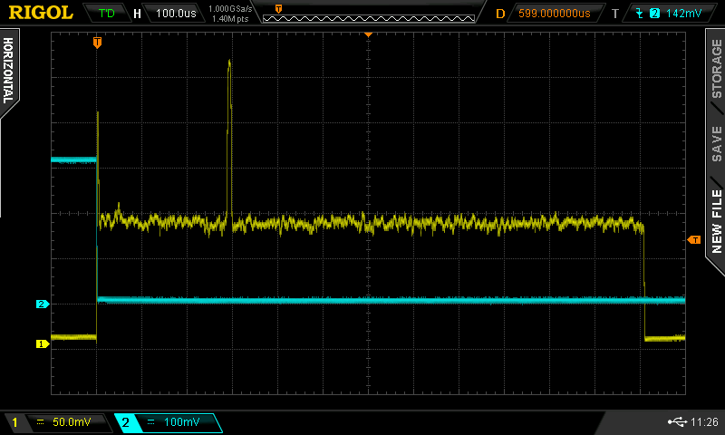The height and width of the screenshot is (435, 725).
Task: Click the falling-edge trigger slope icon
Action: pyautogui.click(x=640, y=14)
